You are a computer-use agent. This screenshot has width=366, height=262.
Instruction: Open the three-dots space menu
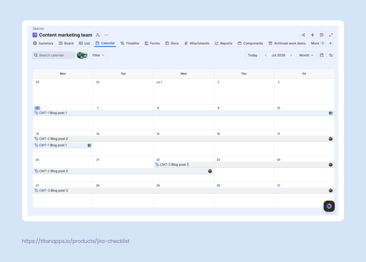pyautogui.click(x=107, y=35)
